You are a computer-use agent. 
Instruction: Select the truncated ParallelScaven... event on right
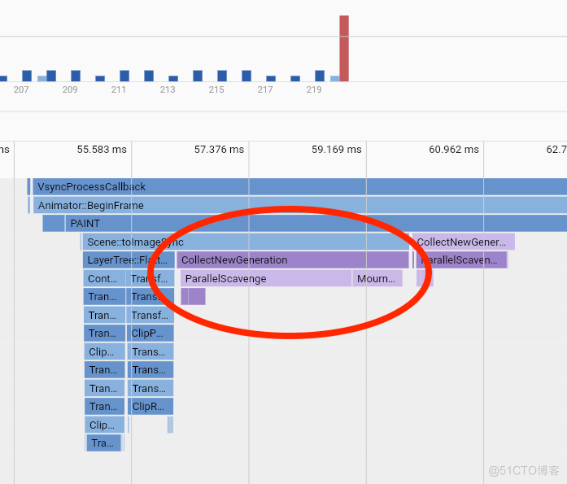point(461,260)
